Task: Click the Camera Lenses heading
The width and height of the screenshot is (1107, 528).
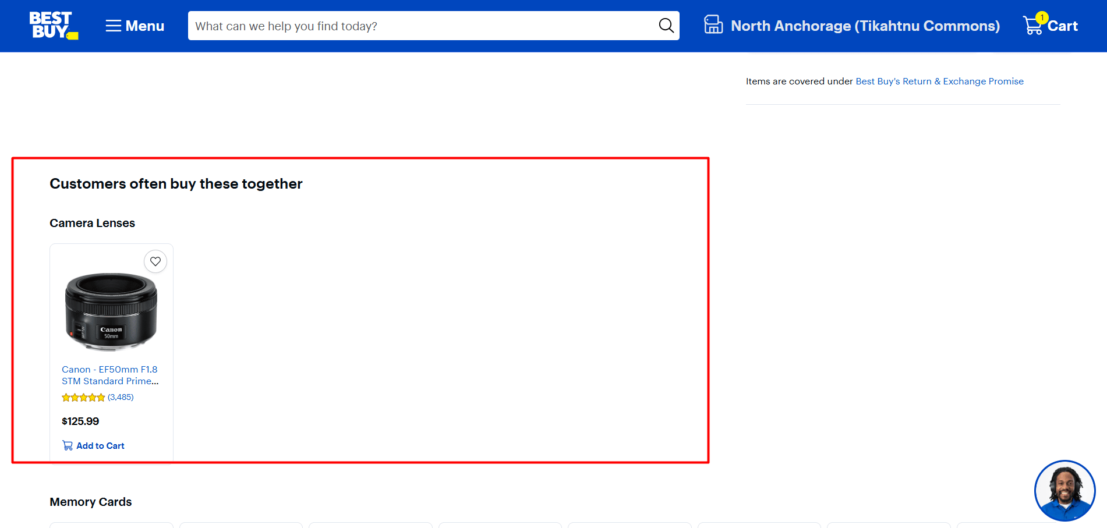Action: coord(92,223)
